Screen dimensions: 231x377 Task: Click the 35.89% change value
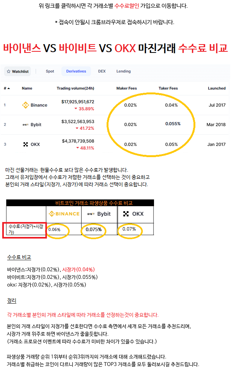(84, 109)
